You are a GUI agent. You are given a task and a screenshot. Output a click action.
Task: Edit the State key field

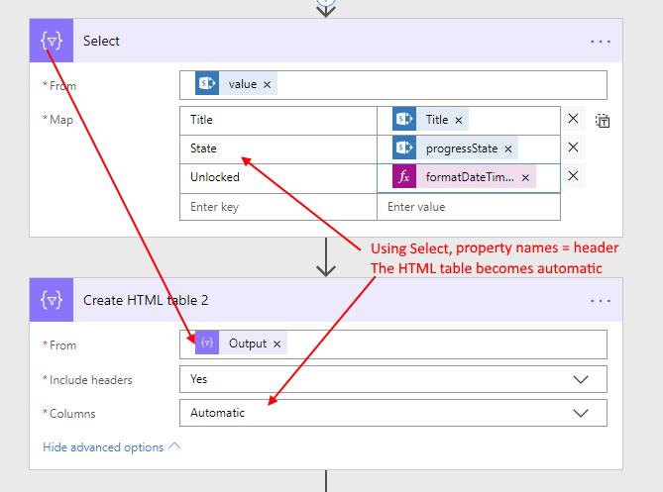point(277,148)
